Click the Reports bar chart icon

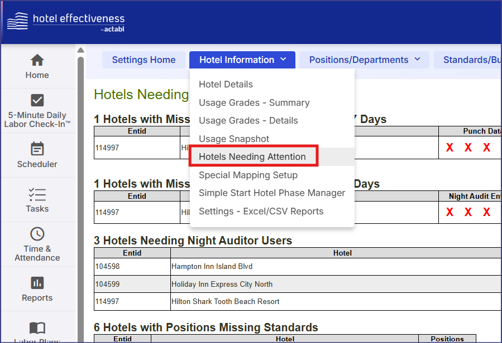[37, 283]
